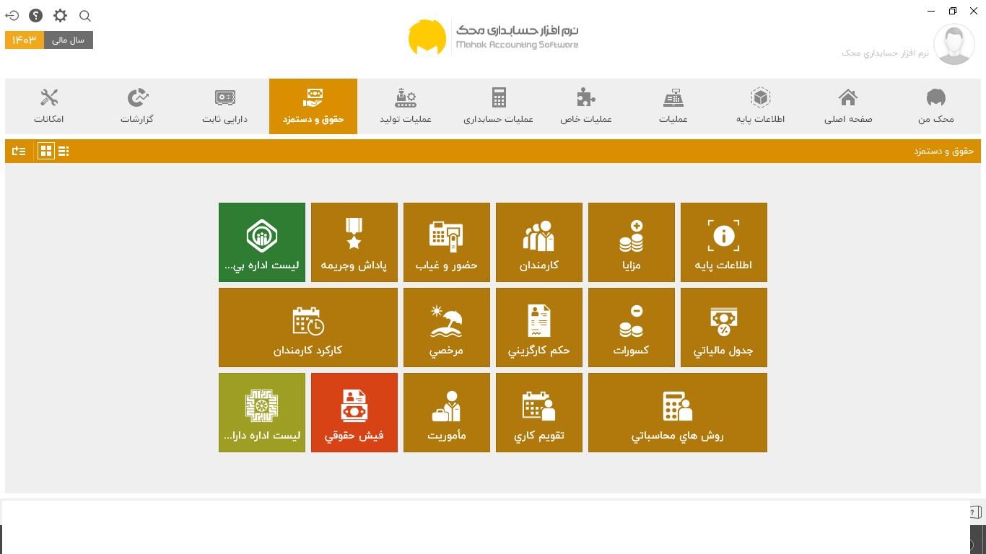986x554 pixels.
Task: Open the اطلاعات پایه main tab
Action: pyautogui.click(x=760, y=106)
